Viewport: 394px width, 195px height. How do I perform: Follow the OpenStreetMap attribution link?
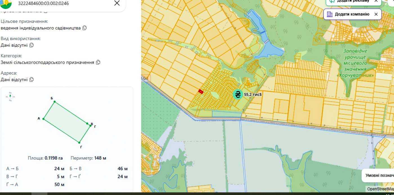[x=380, y=189]
